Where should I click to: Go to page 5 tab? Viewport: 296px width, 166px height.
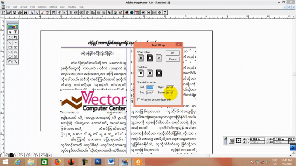pos(26,155)
